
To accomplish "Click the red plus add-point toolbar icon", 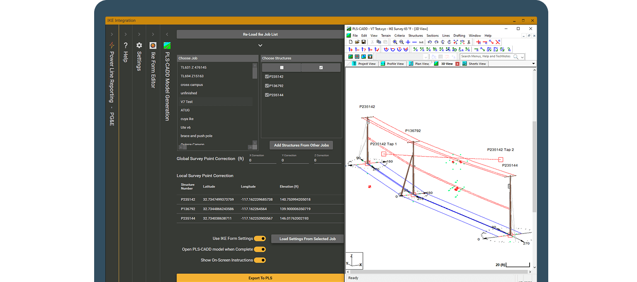I will tap(479, 42).
